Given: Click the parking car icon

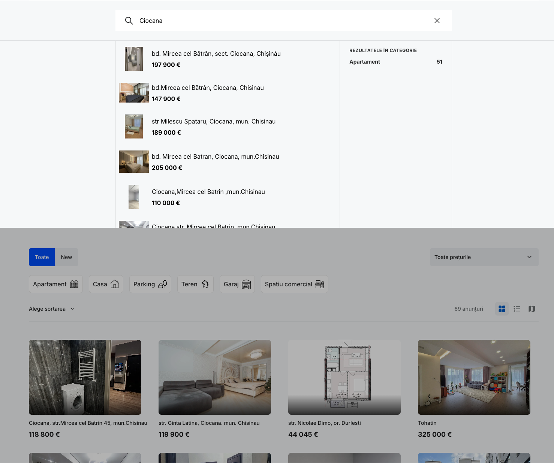Looking at the screenshot, I should [163, 284].
